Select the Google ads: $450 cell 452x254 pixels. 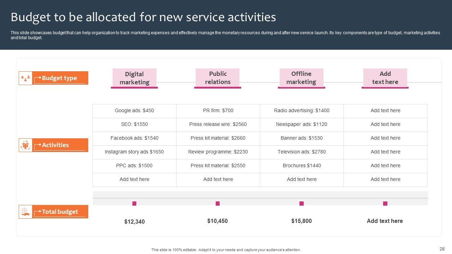coord(134,111)
